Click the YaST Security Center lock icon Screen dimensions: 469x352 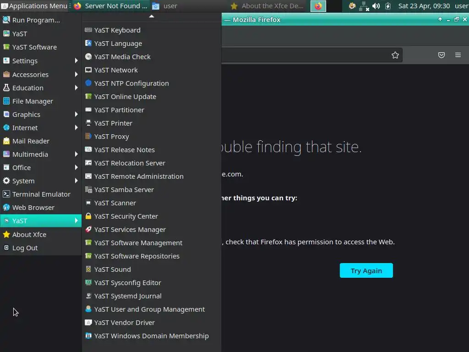coord(88,216)
